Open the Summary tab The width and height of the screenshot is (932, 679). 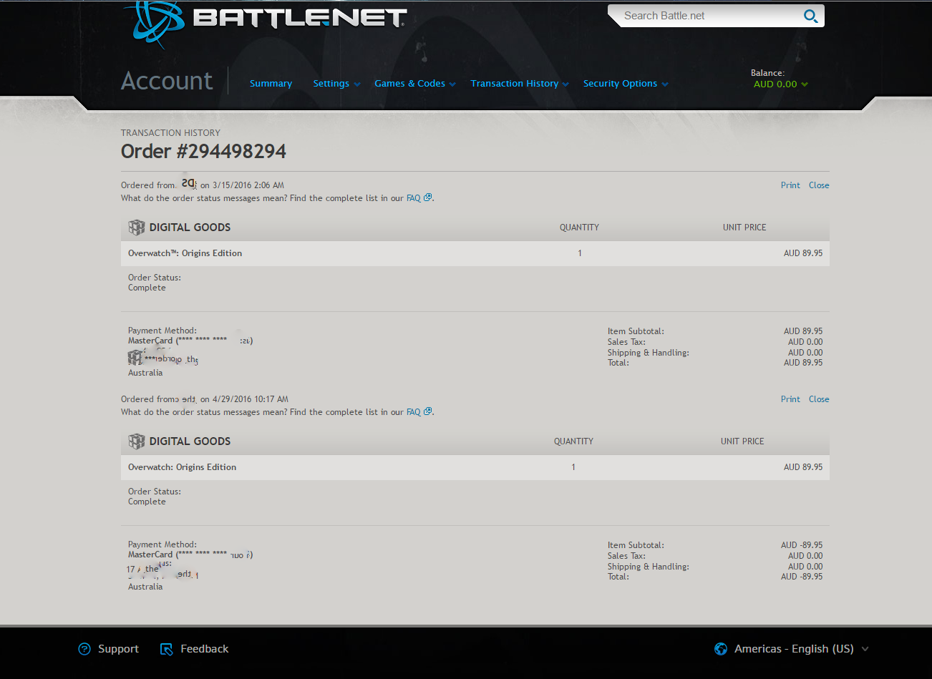(271, 84)
